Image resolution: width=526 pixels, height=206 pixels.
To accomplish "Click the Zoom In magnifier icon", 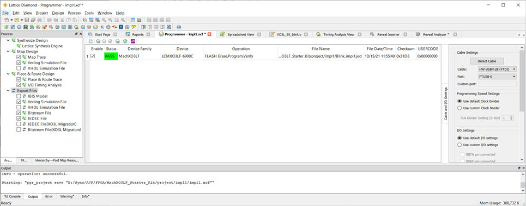I will tap(104, 20).
